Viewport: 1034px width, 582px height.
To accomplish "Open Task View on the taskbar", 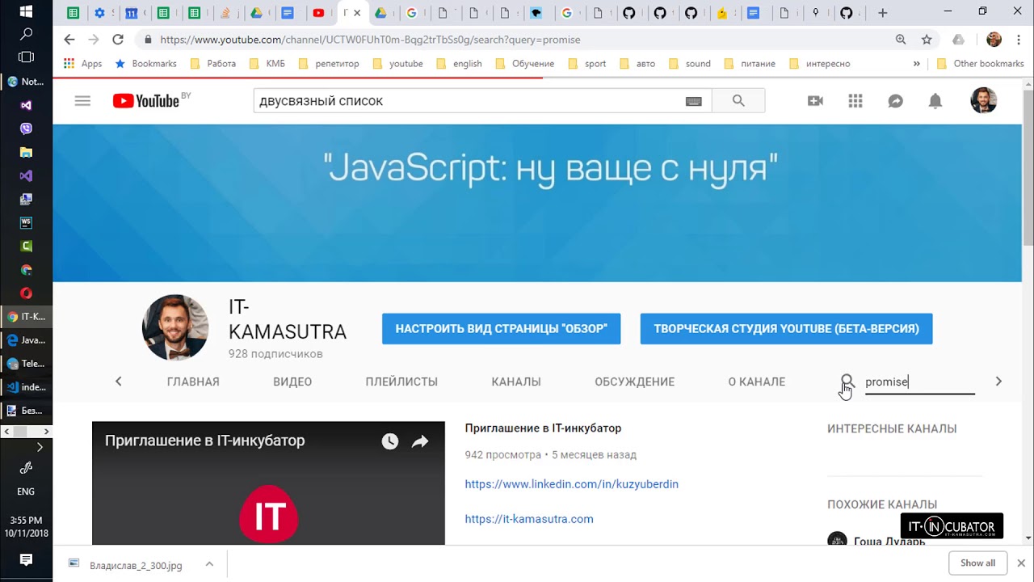I will click(26, 57).
